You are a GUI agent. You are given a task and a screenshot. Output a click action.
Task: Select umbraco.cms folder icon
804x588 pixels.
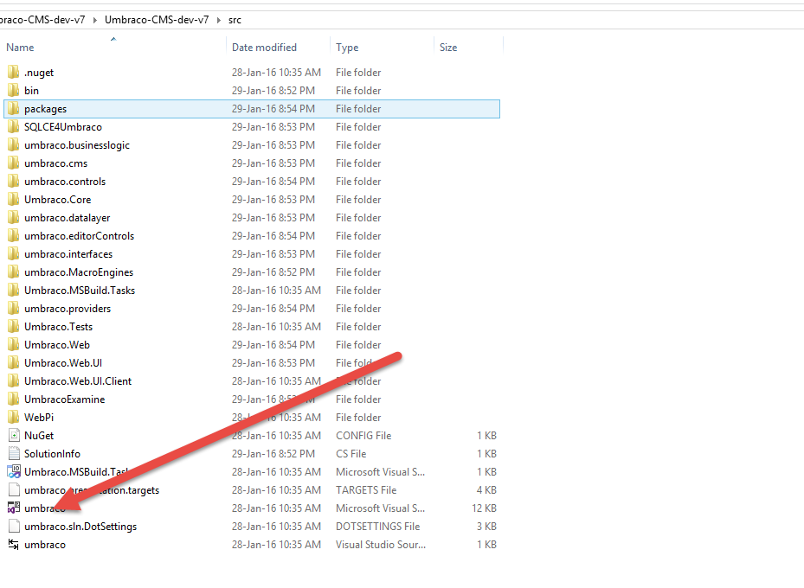pos(14,163)
